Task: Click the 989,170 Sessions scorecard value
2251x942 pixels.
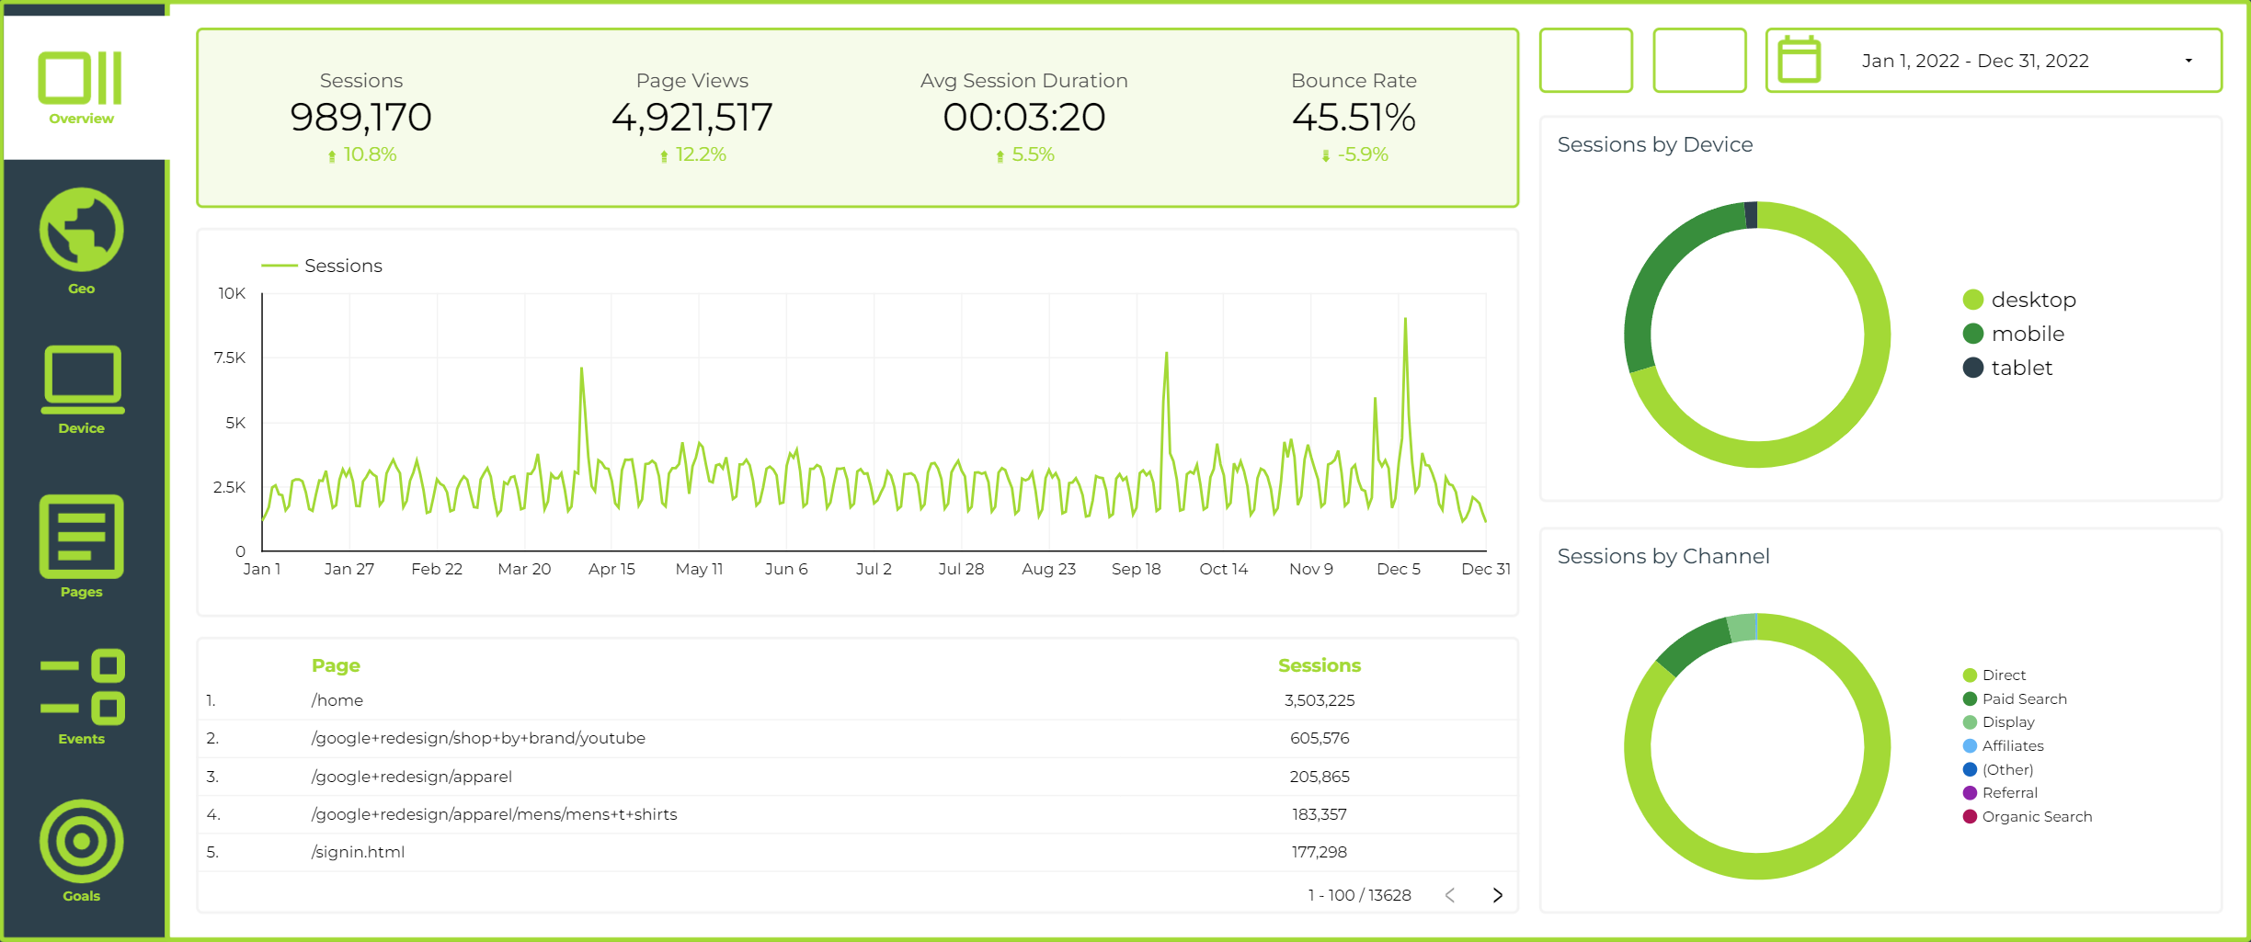Action: tap(360, 118)
